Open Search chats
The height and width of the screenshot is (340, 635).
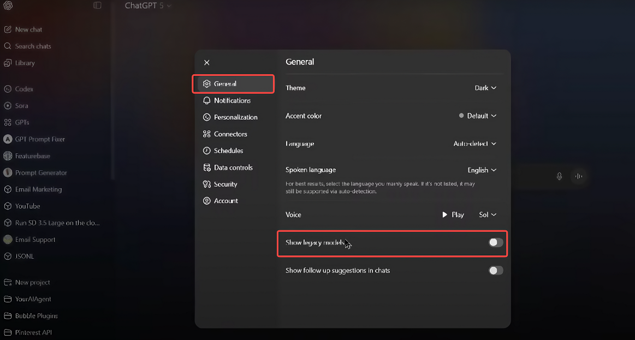tap(28, 46)
